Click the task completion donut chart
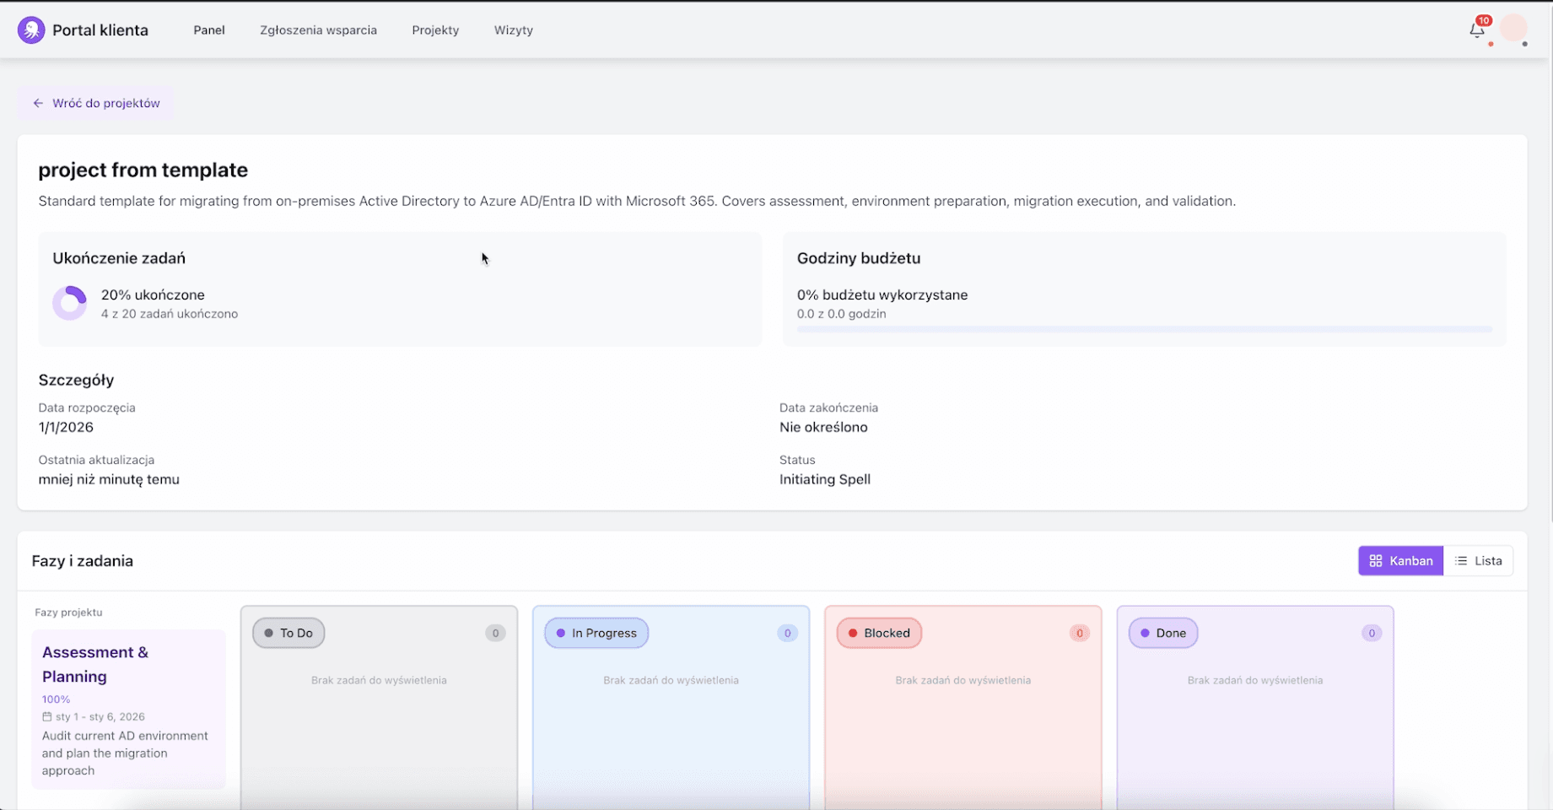 (70, 302)
